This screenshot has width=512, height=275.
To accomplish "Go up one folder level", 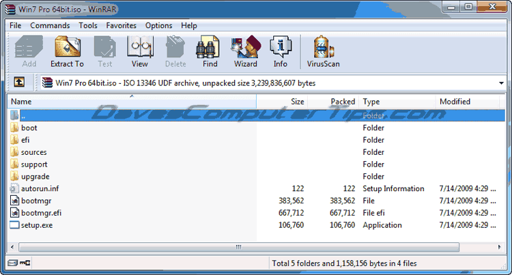I will pos(19,82).
